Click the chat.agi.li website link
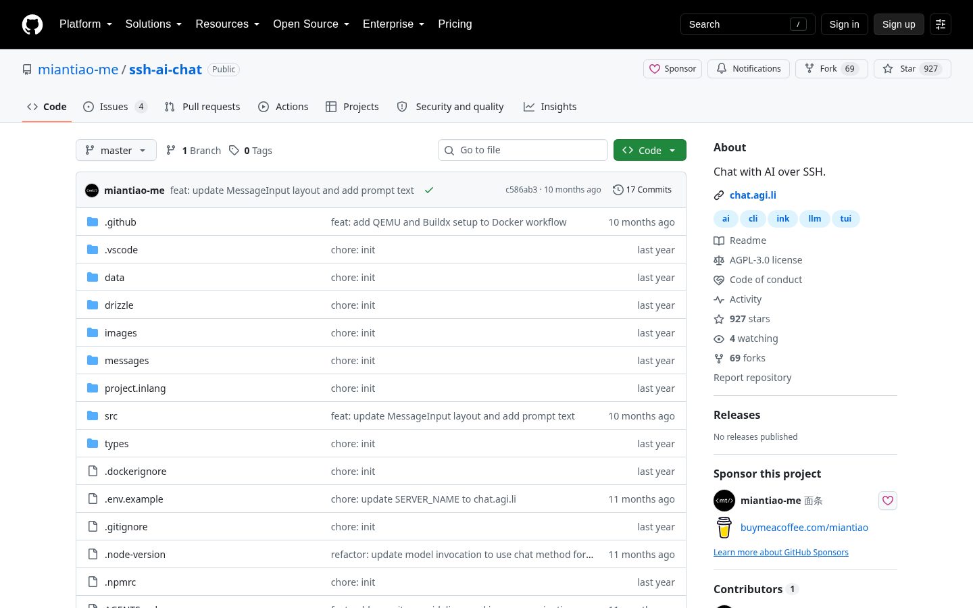Image resolution: width=973 pixels, height=608 pixels. (753, 195)
